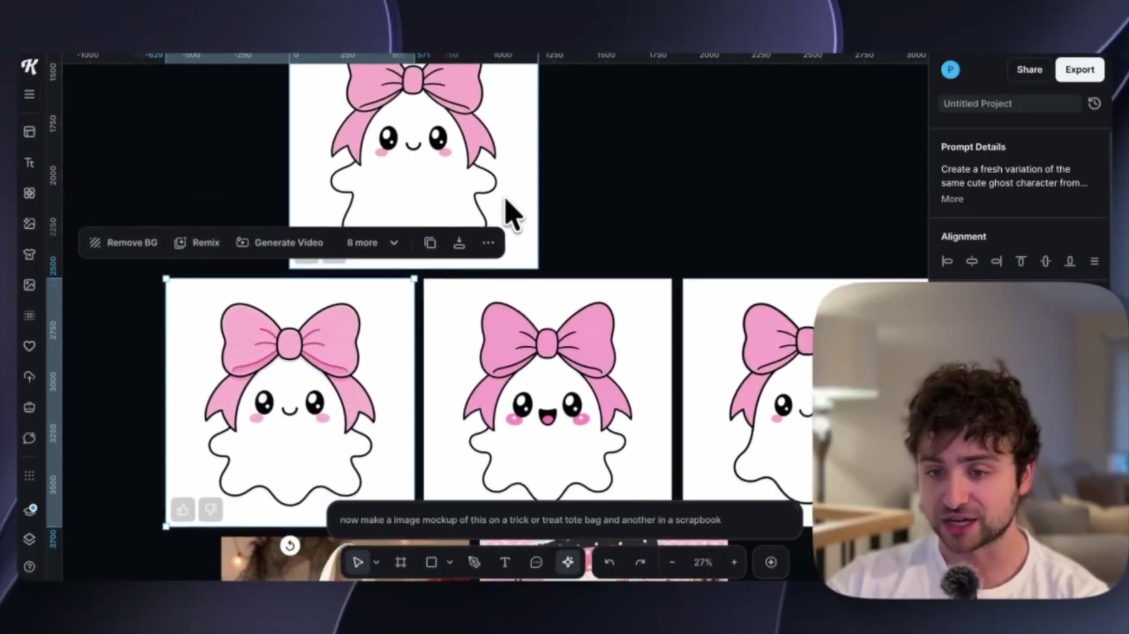The image size is (1129, 634).
Task: Click More under Prompt Details
Action: [x=952, y=199]
